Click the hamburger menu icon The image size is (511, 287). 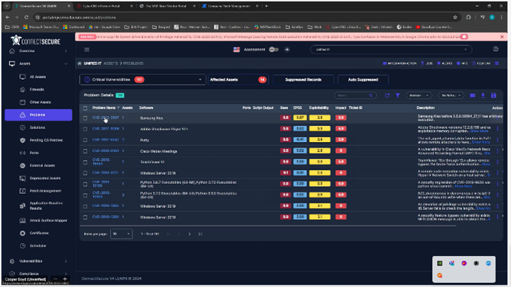tap(87, 49)
